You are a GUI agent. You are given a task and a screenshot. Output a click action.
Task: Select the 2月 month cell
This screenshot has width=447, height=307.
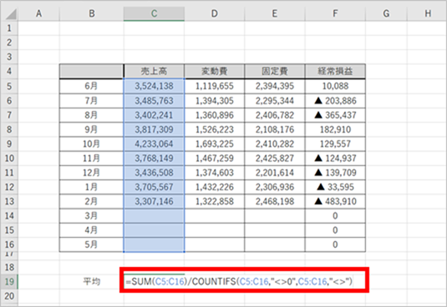[92, 201]
